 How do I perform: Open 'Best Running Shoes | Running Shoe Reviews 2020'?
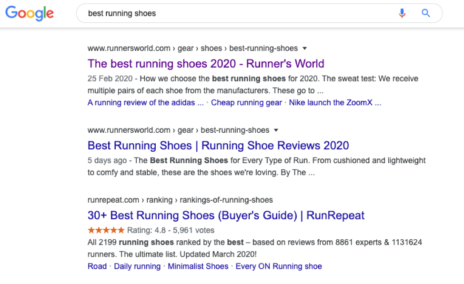coord(218,146)
